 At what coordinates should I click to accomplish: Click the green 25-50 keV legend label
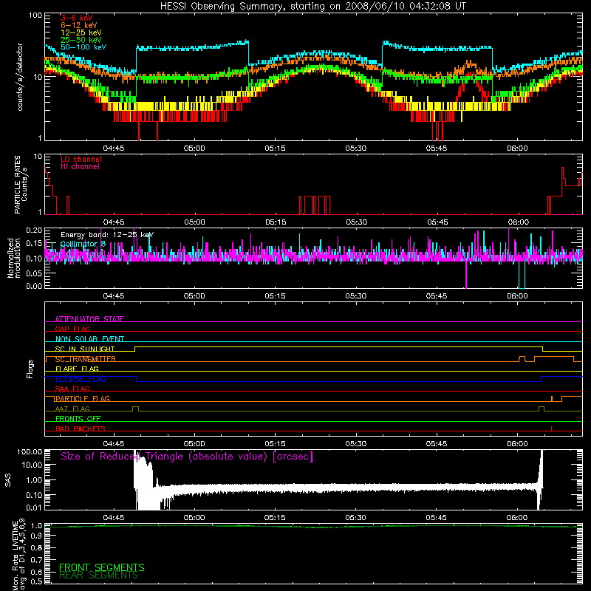coord(81,40)
